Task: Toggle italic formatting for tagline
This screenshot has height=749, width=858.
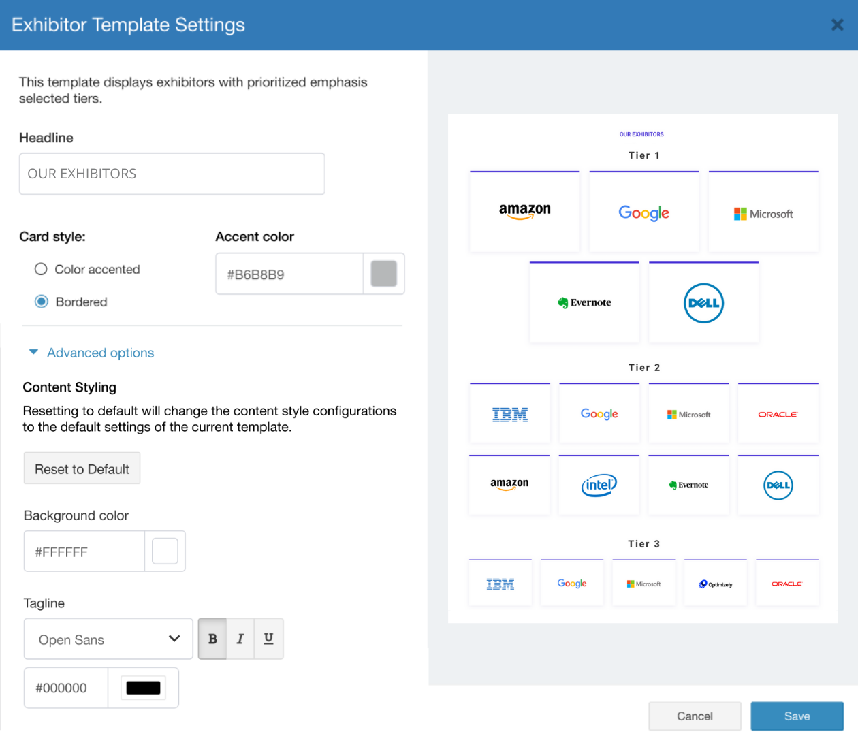Action: (240, 639)
